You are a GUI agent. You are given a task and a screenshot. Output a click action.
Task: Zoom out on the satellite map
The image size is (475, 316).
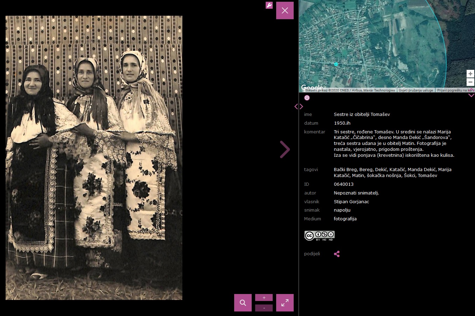[x=470, y=82]
